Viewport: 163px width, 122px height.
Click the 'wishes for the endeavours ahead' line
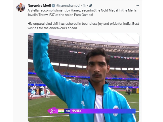pos(53,28)
